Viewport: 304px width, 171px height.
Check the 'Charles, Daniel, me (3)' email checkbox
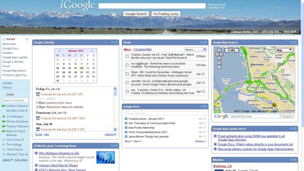pos(127,56)
